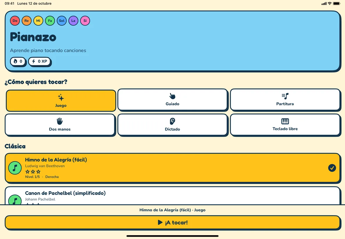Pick Canon de Pachelbel song
This screenshot has height=239, width=345.
coord(172,196)
